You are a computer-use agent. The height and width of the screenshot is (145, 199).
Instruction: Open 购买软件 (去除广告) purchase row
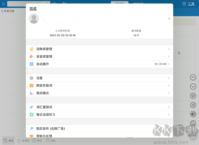pos(99,128)
